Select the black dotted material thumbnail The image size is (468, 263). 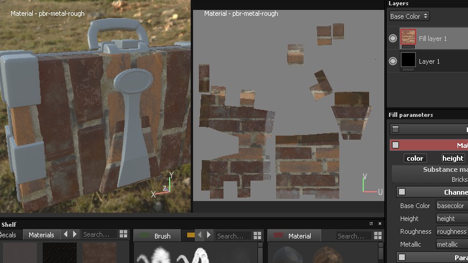coord(60,252)
